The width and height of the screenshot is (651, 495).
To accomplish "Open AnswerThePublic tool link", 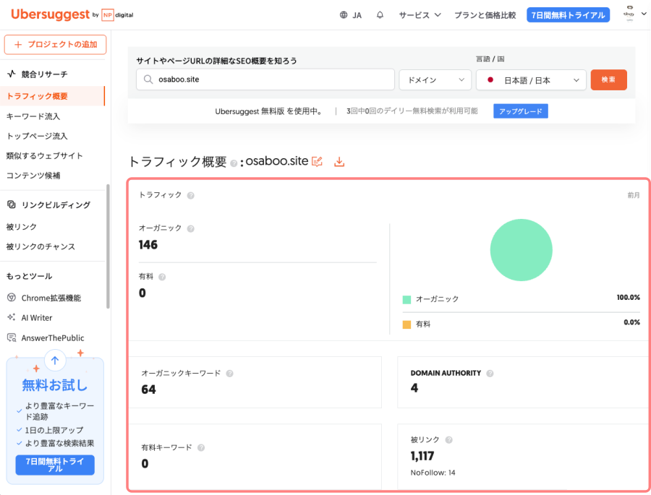I will (x=53, y=338).
